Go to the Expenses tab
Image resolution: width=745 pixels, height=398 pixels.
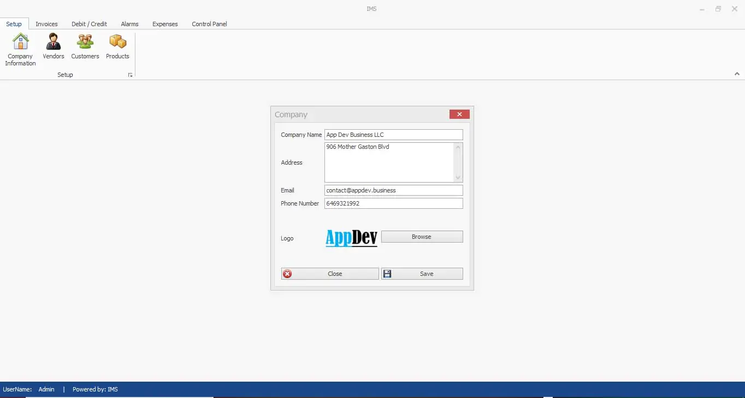(x=165, y=24)
